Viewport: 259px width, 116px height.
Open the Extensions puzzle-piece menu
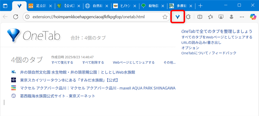pos(188,17)
